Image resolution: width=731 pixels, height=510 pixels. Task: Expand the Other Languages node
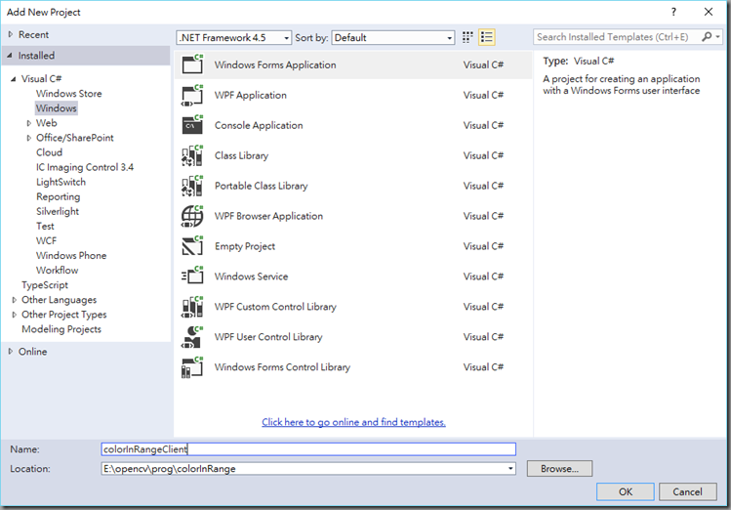click(14, 300)
